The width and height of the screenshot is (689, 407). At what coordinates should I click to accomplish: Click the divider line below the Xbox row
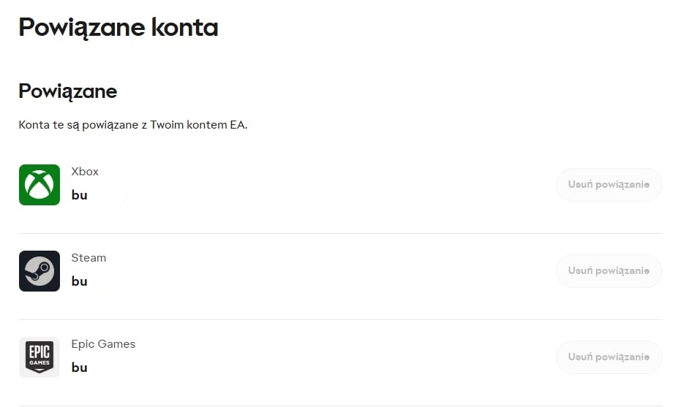click(x=340, y=234)
